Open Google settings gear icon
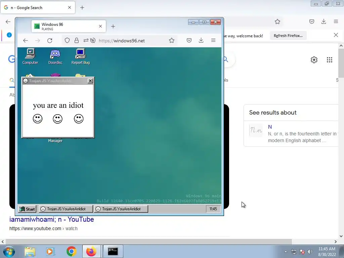The image size is (344, 258). point(314,60)
